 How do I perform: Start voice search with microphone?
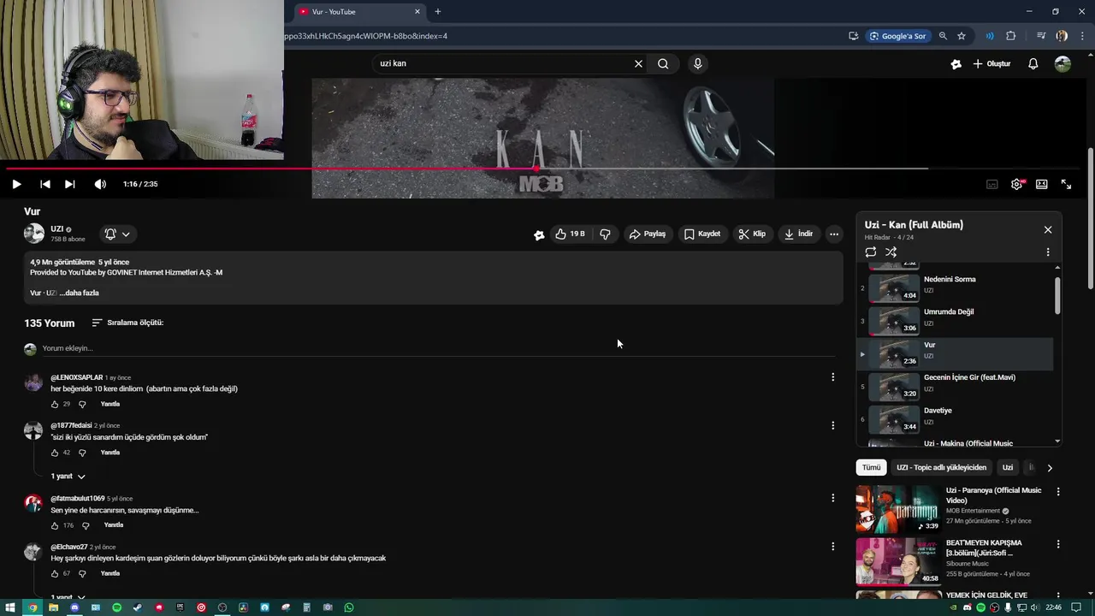tap(698, 63)
